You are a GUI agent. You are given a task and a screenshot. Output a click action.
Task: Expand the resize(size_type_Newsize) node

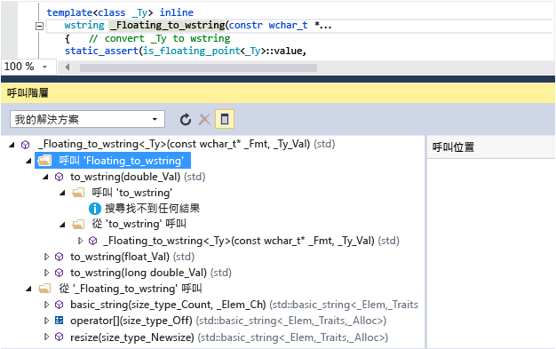pyautogui.click(x=46, y=337)
